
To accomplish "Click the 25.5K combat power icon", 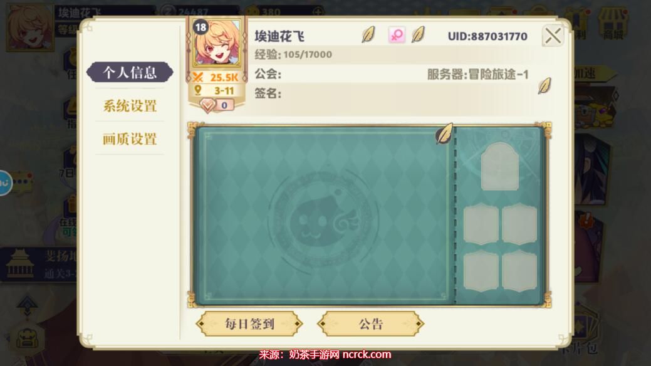I will [198, 77].
